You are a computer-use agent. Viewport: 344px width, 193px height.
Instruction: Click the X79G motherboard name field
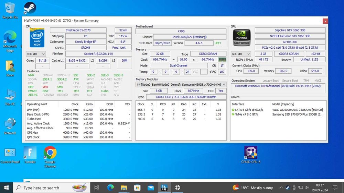coord(181,31)
